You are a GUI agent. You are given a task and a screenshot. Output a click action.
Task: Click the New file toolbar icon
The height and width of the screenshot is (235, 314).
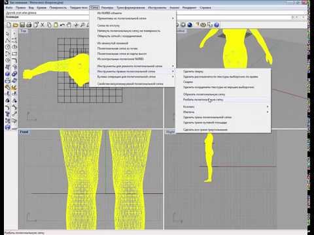point(9,25)
